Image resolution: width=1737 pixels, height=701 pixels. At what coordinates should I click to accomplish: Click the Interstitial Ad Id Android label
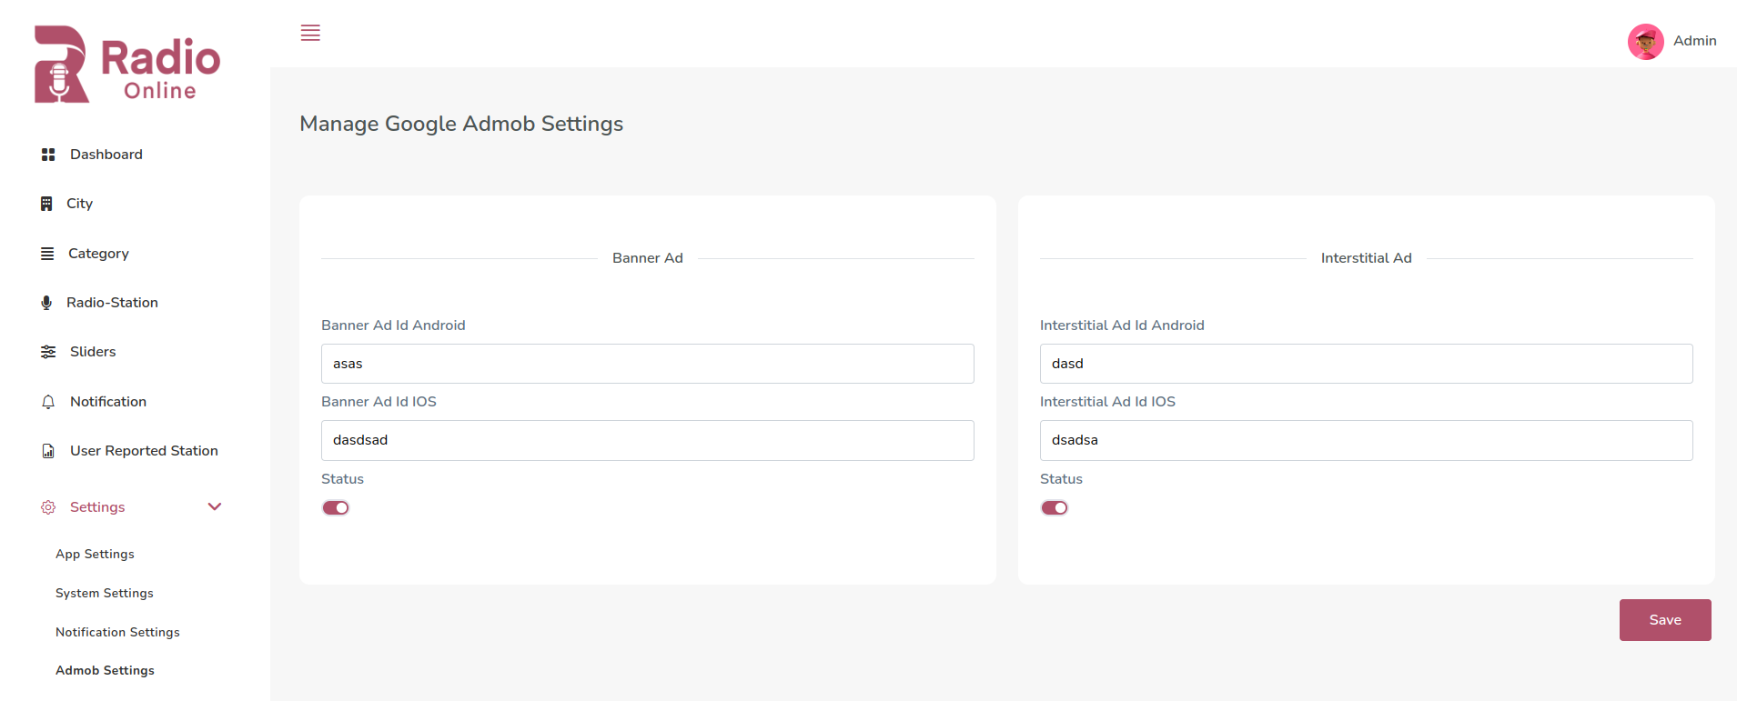(1122, 325)
